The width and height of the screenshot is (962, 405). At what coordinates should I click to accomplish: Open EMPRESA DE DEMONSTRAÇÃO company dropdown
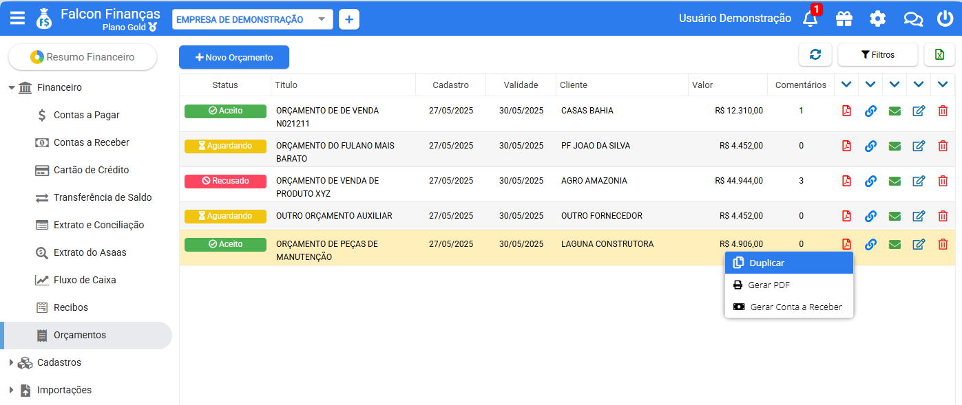(x=252, y=19)
